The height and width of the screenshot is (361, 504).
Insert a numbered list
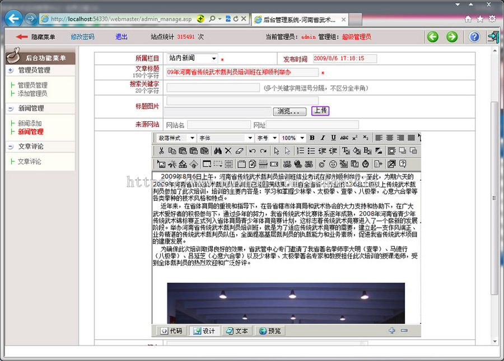301,150
